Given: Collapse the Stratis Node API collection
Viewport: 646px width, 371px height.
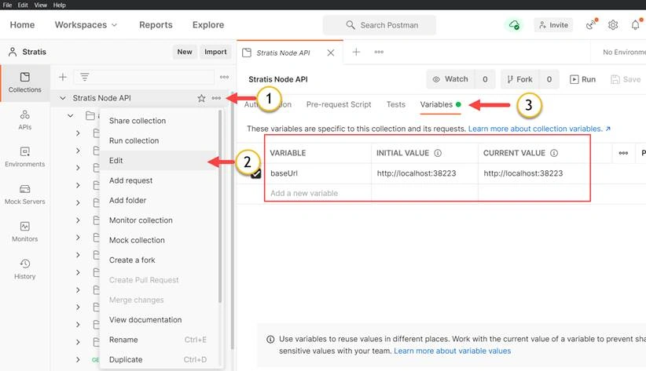Looking at the screenshot, I should point(63,98).
